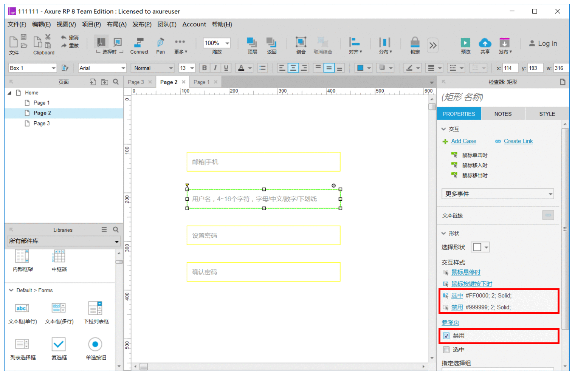575x376 pixels.
Task: Click the Text Area (文本框多行) widget icon
Action: pyautogui.click(x=59, y=308)
